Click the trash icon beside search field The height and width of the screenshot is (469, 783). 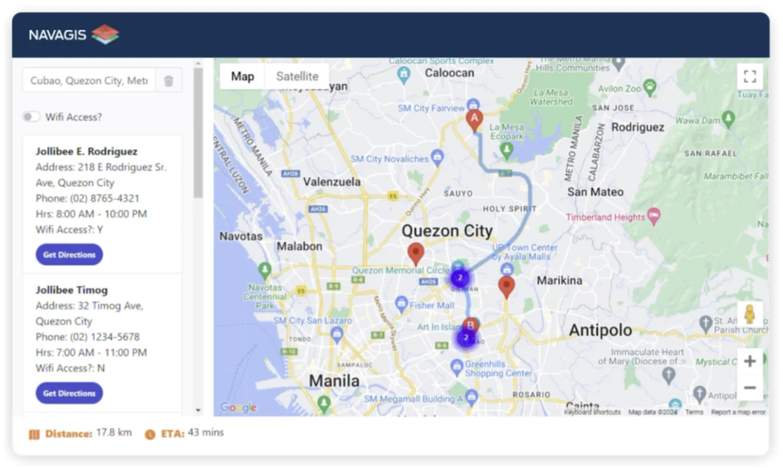coord(169,80)
